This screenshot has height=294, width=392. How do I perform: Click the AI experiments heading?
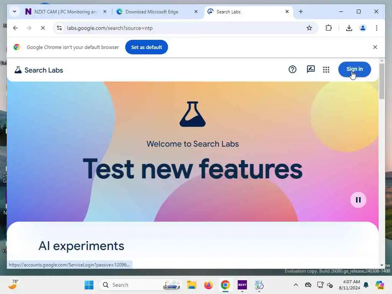point(81,246)
